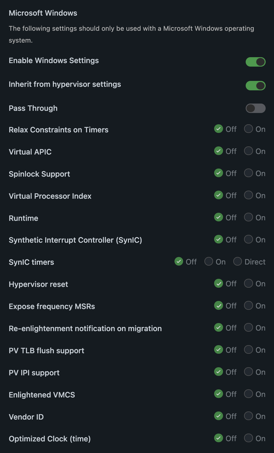Image resolution: width=274 pixels, height=453 pixels.
Task: Select Off for Spinlock Support
Action: point(218,173)
